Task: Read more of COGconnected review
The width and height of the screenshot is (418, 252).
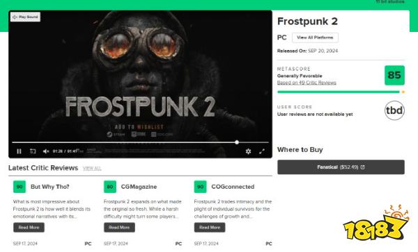Action: [210, 228]
